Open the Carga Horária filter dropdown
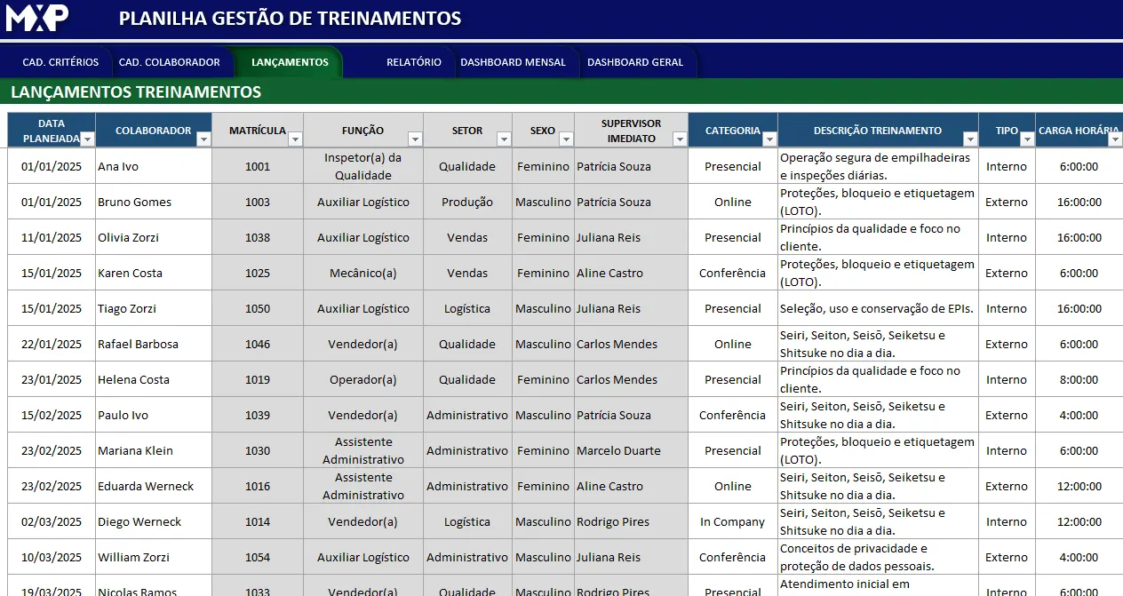 point(1115,139)
